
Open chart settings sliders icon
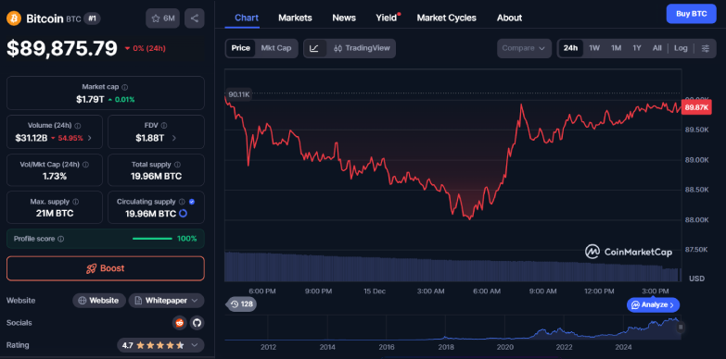point(706,48)
